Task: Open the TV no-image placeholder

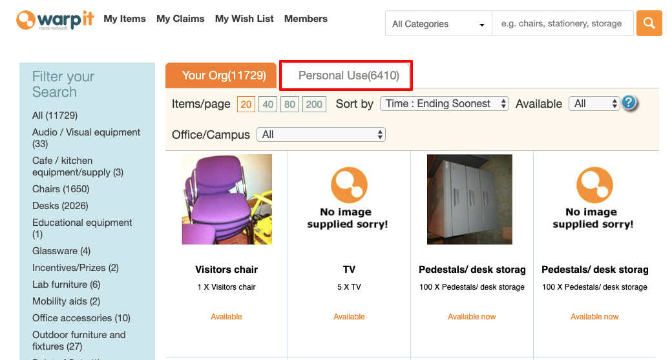Action: 349,198
